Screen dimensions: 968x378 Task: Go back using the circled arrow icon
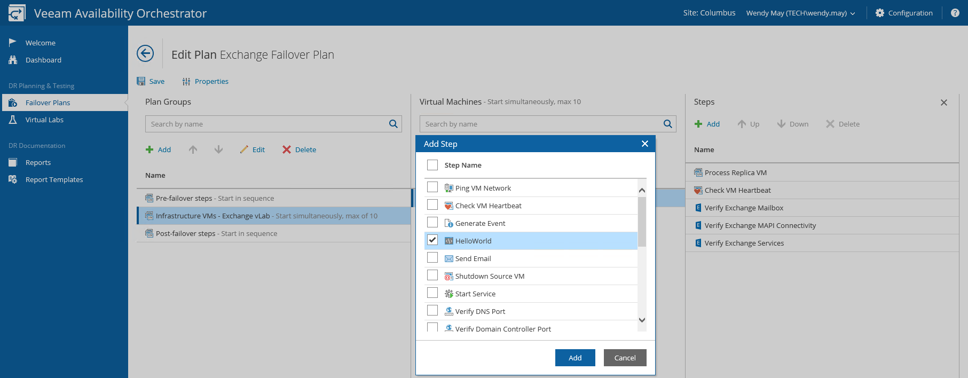point(145,53)
